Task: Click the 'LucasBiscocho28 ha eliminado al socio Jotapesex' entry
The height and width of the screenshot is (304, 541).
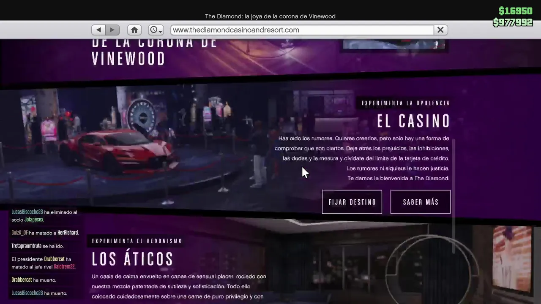Action: tap(44, 216)
